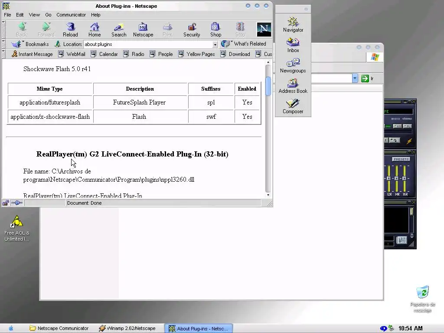
Task: Open the Radio personal toolbar link
Action: pyautogui.click(x=134, y=54)
